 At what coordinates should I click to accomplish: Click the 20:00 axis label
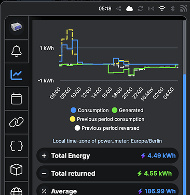[x=128, y=93]
